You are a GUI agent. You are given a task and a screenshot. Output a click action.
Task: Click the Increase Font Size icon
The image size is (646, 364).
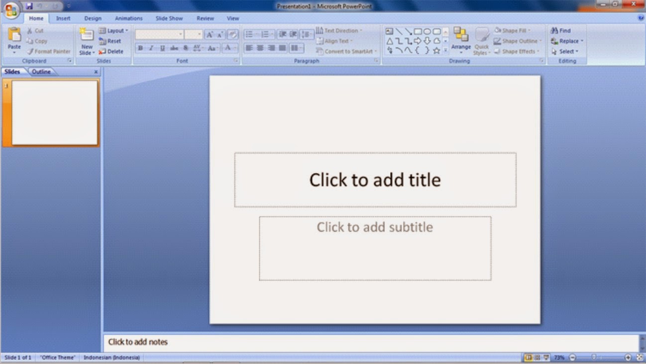[x=209, y=34]
